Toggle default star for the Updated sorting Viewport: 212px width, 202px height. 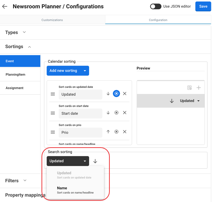[x=116, y=94]
